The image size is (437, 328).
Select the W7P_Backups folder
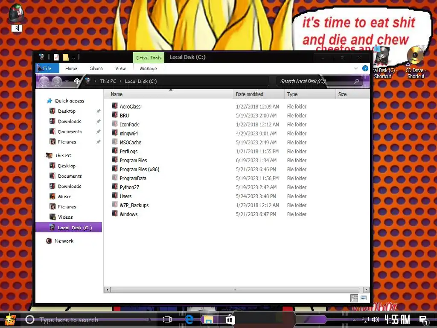[x=134, y=205]
